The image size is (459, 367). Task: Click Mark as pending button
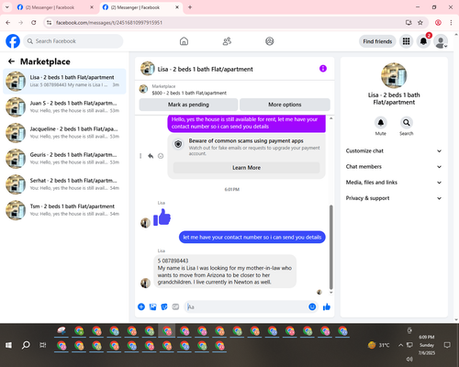pyautogui.click(x=188, y=105)
